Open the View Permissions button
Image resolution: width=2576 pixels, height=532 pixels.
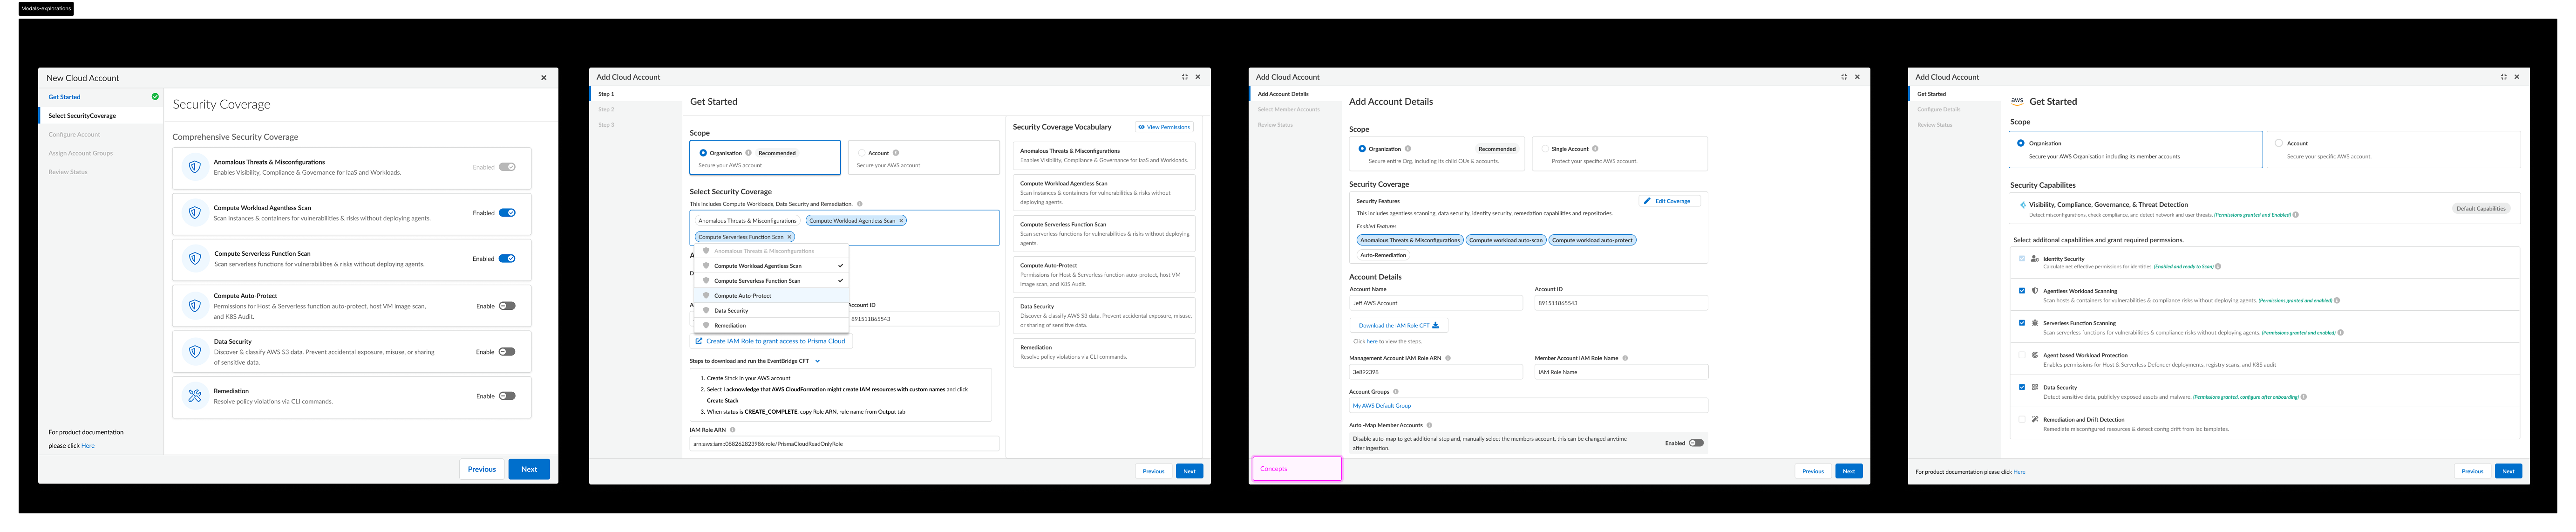pyautogui.click(x=1164, y=127)
